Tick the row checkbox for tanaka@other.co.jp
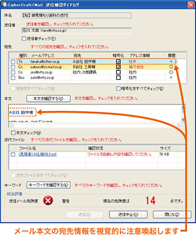The image size is (196, 236). point(13,62)
